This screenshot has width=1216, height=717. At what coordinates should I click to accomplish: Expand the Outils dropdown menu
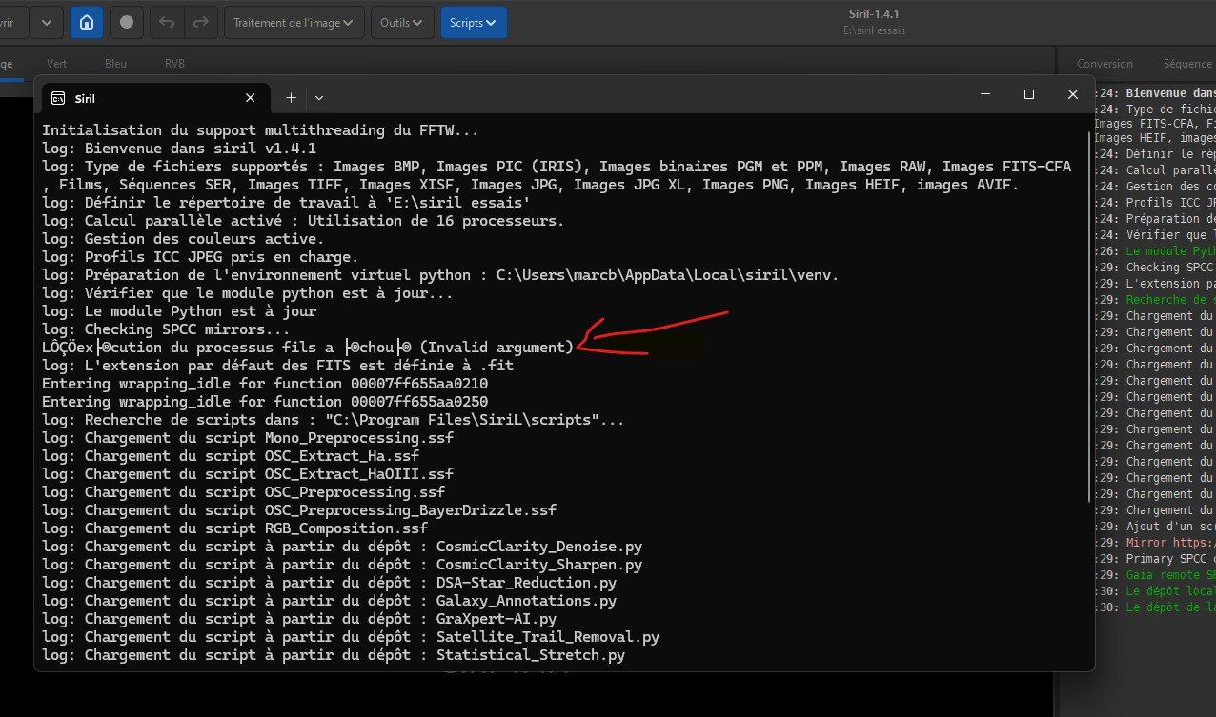(402, 22)
